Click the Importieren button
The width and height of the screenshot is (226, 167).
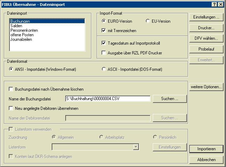pos(206,149)
